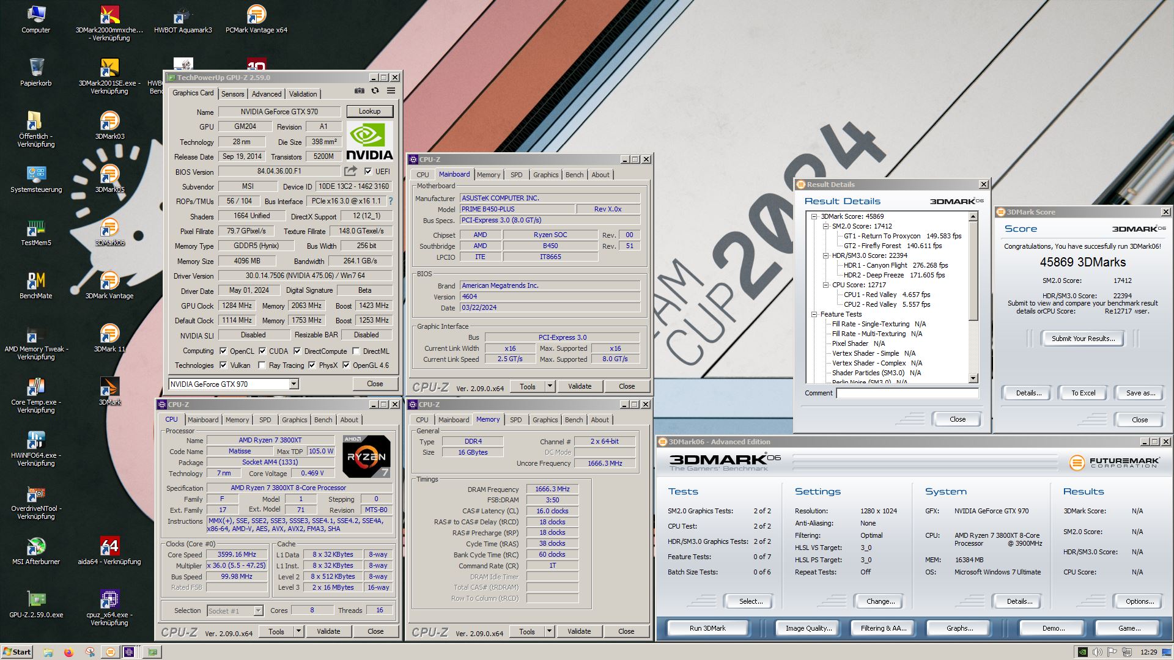Collapse 3DMark Score tree node

[x=814, y=216]
